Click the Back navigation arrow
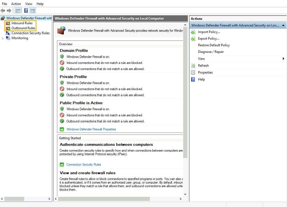287x207 pixels. (x=3, y=10)
